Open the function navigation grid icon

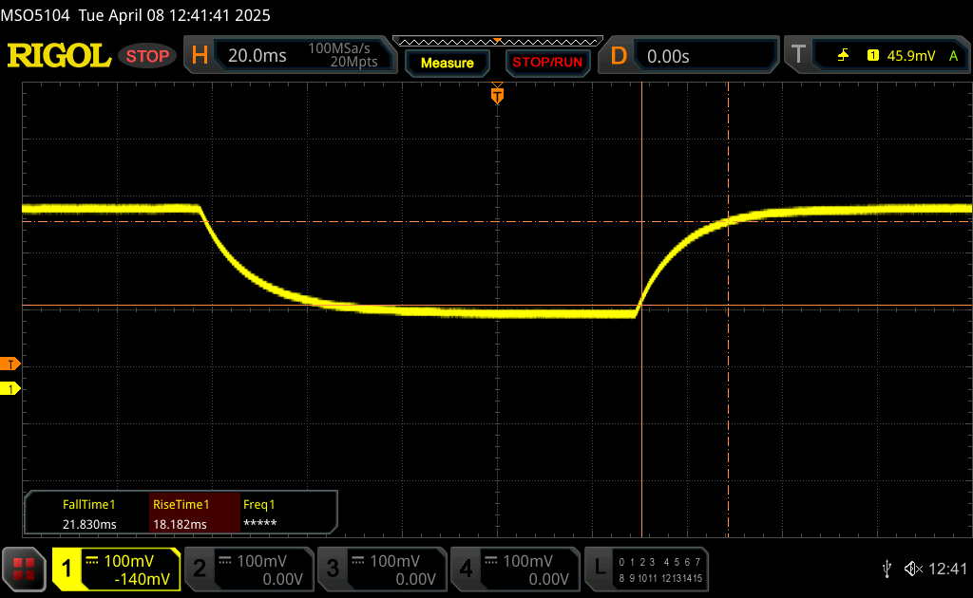coord(24,569)
